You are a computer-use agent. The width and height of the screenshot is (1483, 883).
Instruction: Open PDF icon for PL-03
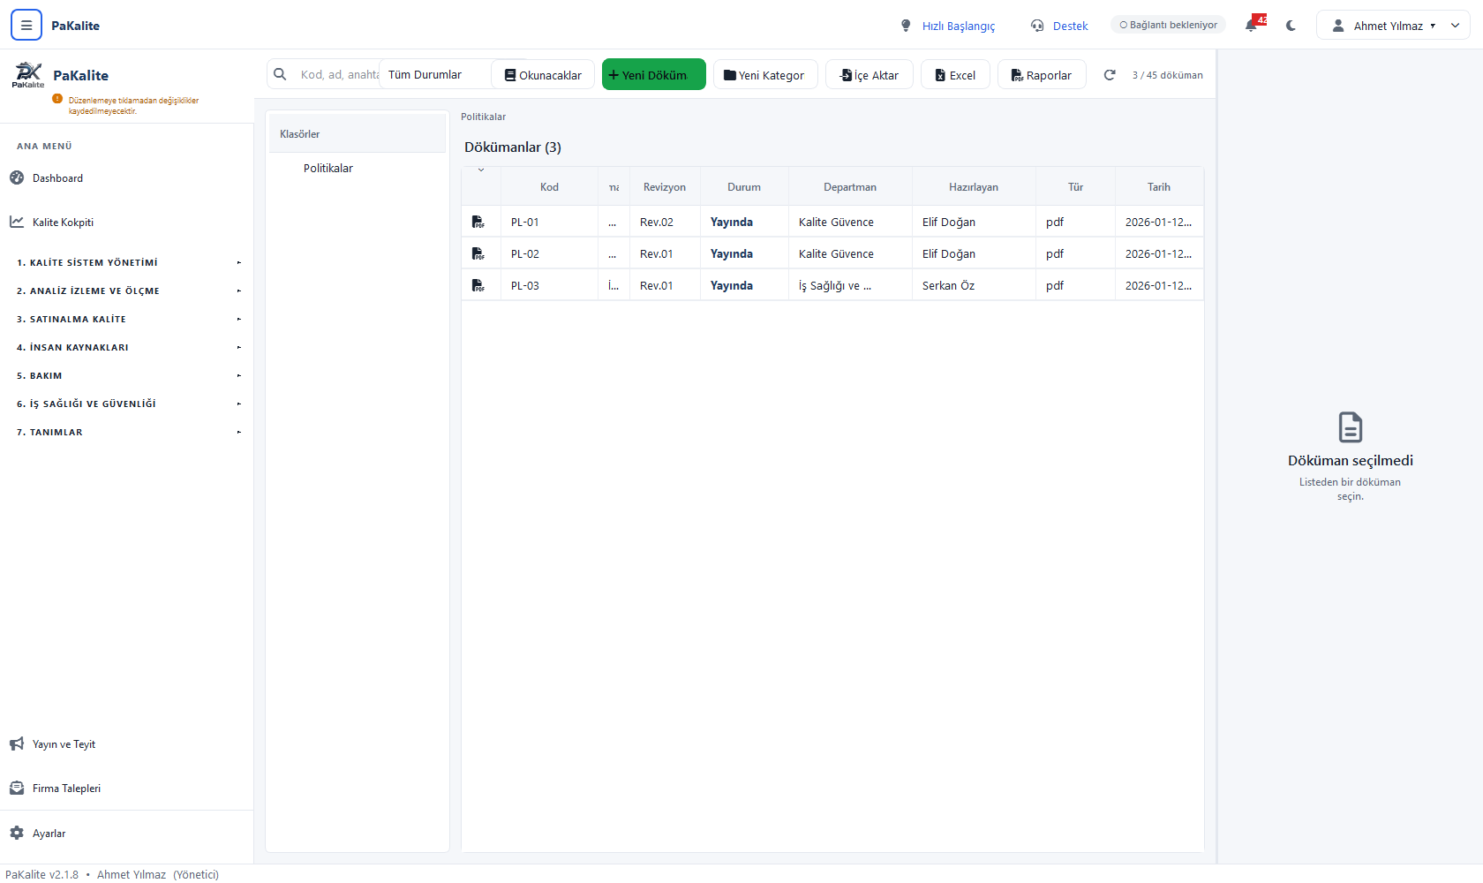pos(478,285)
